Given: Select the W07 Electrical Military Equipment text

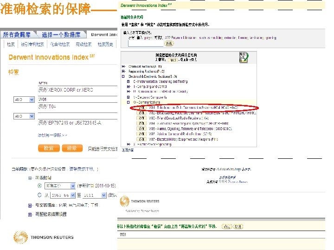Looking at the screenshot, I should [x=183, y=139].
